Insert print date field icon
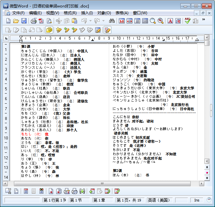The width and height of the screenshot is (215, 207). click(x=67, y=191)
